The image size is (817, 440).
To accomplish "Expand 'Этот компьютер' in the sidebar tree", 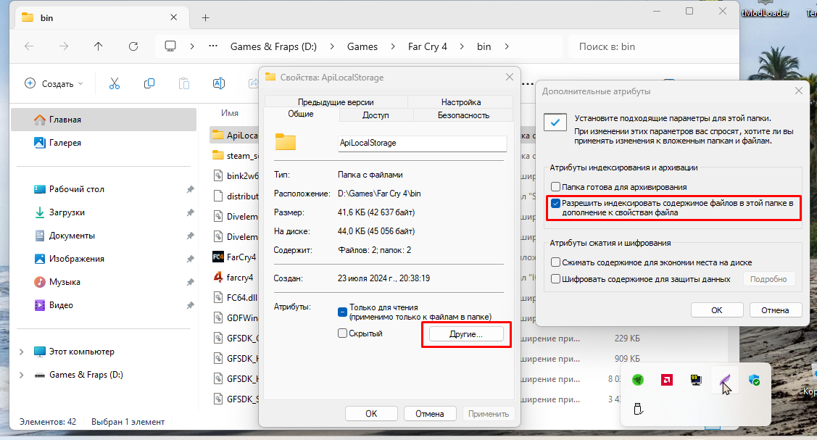I will pos(20,352).
